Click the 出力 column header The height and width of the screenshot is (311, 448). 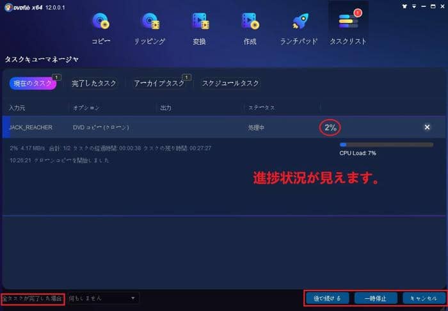coord(166,108)
